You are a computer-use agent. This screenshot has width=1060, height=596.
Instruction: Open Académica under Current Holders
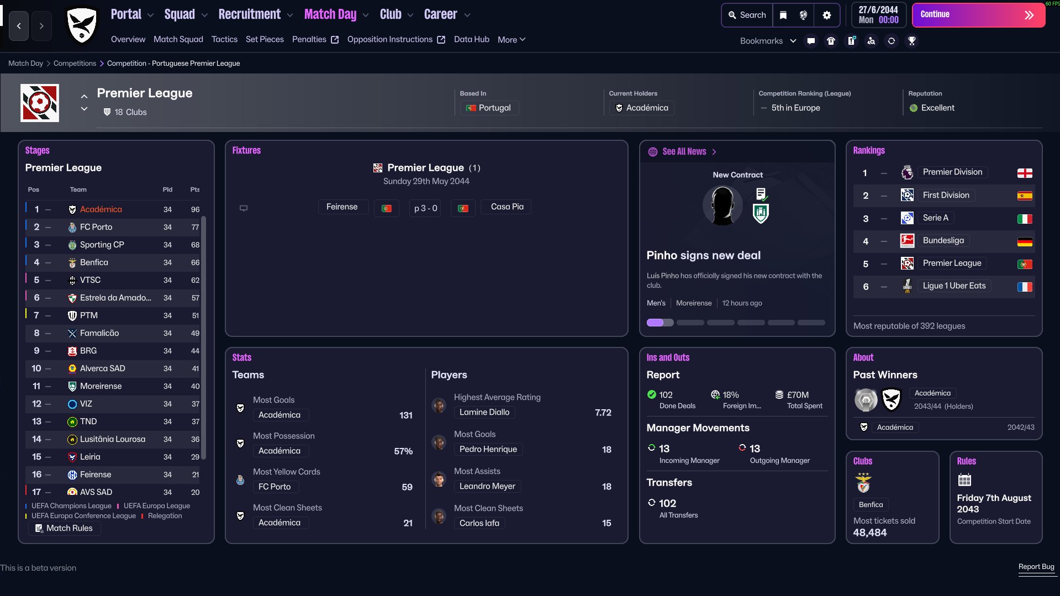[642, 108]
